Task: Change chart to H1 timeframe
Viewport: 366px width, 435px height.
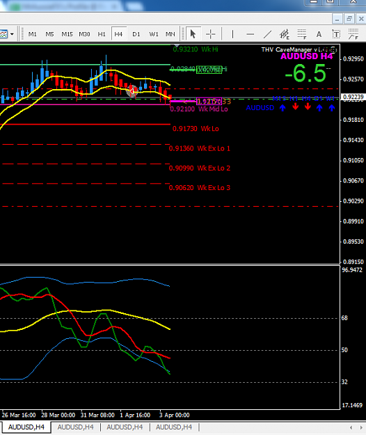Action: 102,34
